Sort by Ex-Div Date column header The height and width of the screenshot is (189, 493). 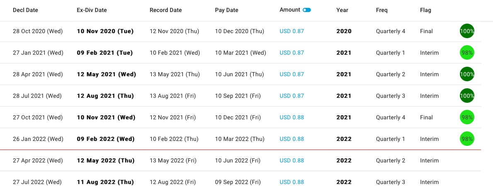coord(92,10)
